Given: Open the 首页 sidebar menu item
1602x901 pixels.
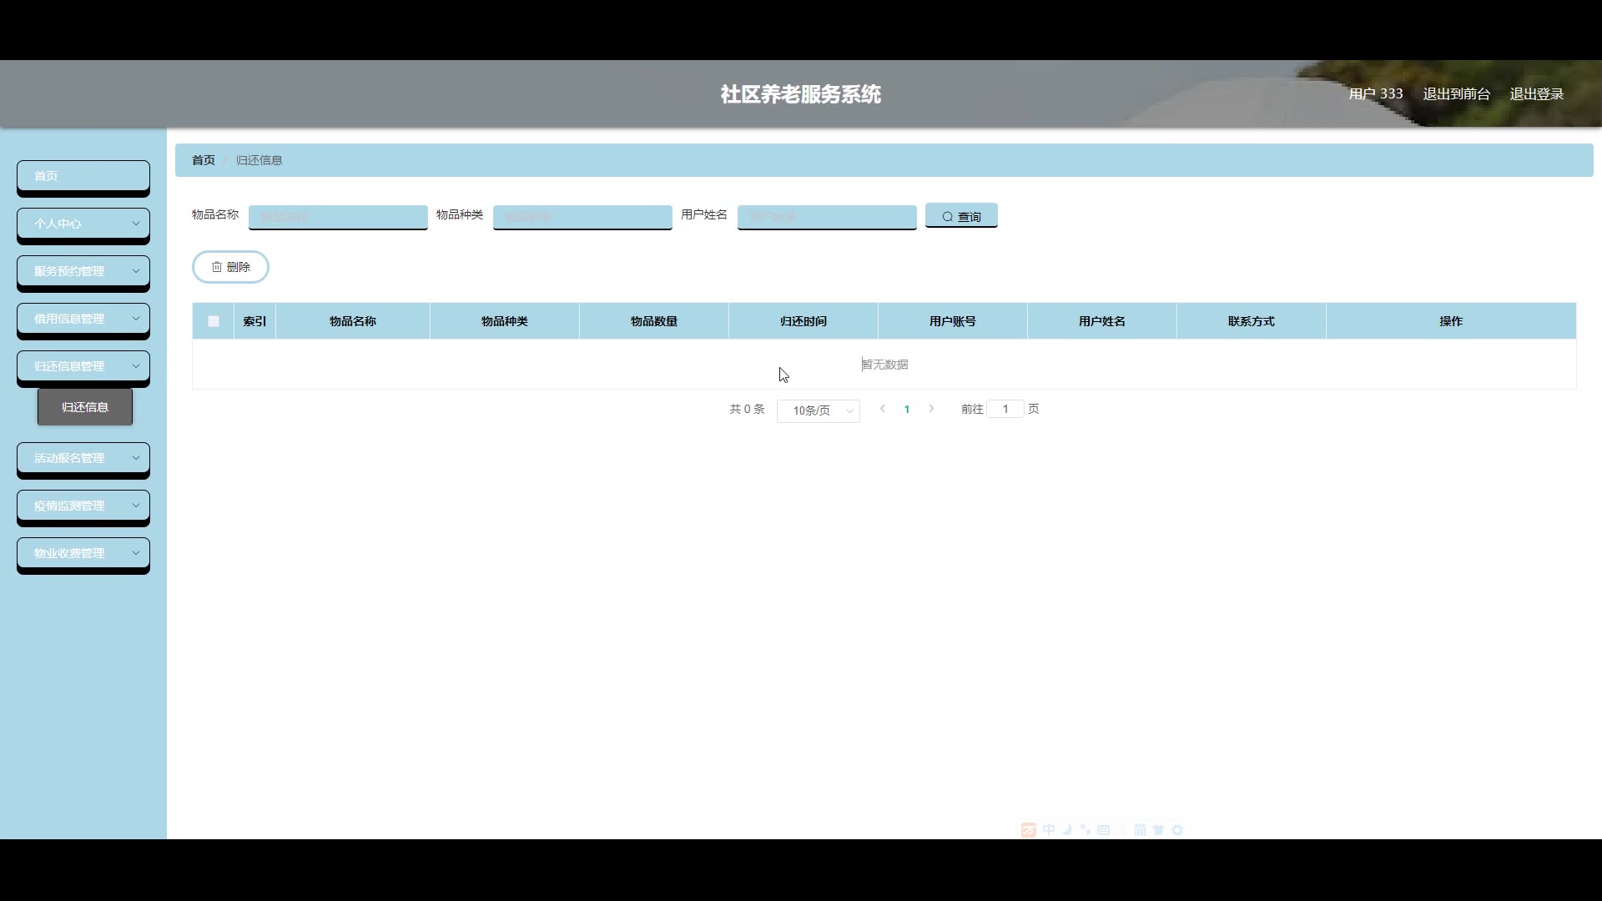Looking at the screenshot, I should [x=83, y=176].
